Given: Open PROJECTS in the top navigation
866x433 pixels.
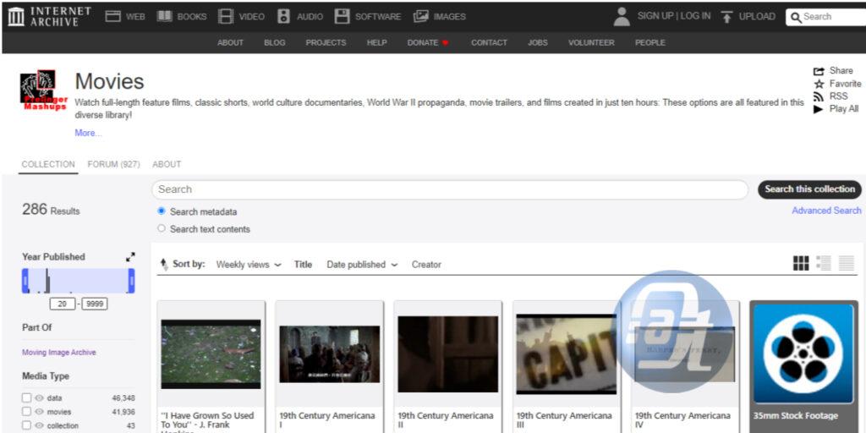Looking at the screenshot, I should click(326, 42).
